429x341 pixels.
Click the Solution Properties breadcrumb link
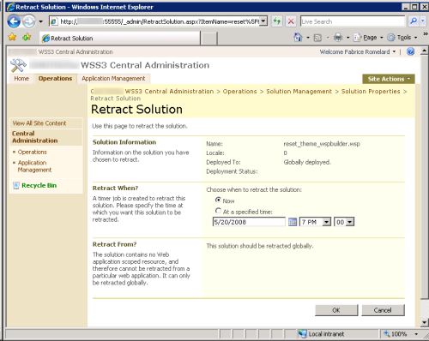371,92
